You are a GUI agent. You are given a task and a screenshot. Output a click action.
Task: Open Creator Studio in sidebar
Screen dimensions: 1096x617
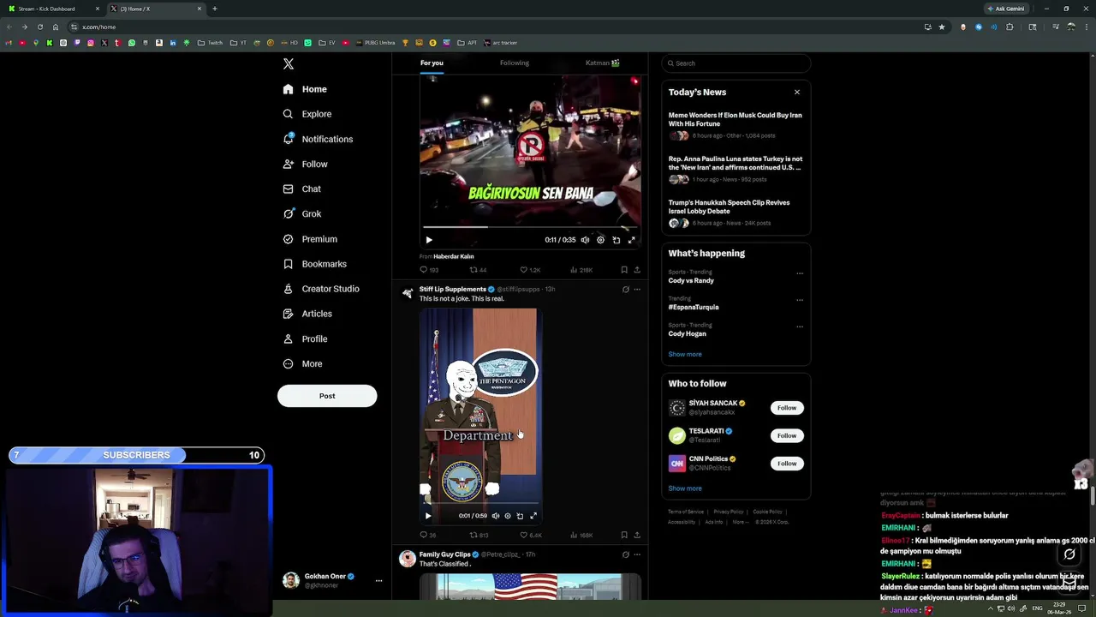click(x=321, y=289)
